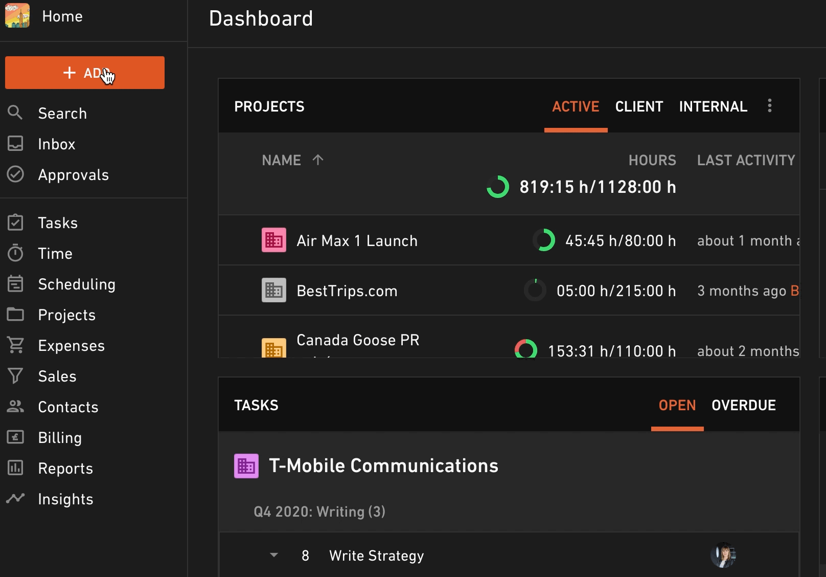Click the 819:15 h/1128:00 h total
Viewport: 826px width, 577px height.
(598, 187)
